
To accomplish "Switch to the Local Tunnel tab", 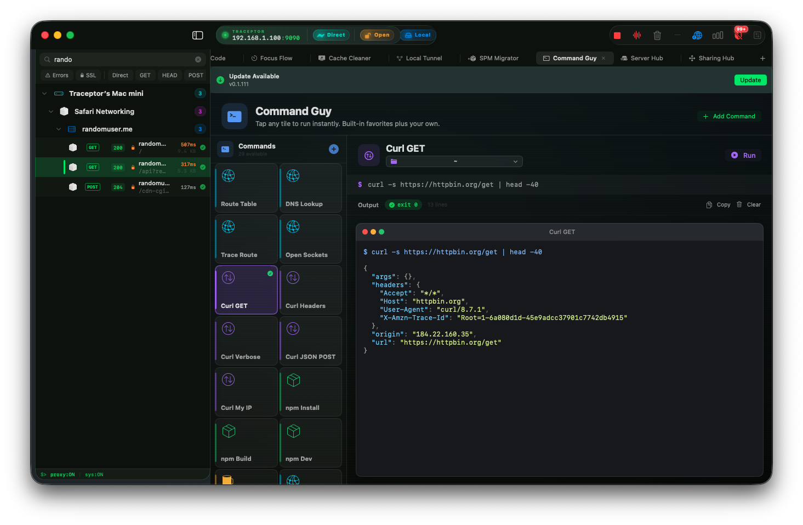I will (419, 58).
